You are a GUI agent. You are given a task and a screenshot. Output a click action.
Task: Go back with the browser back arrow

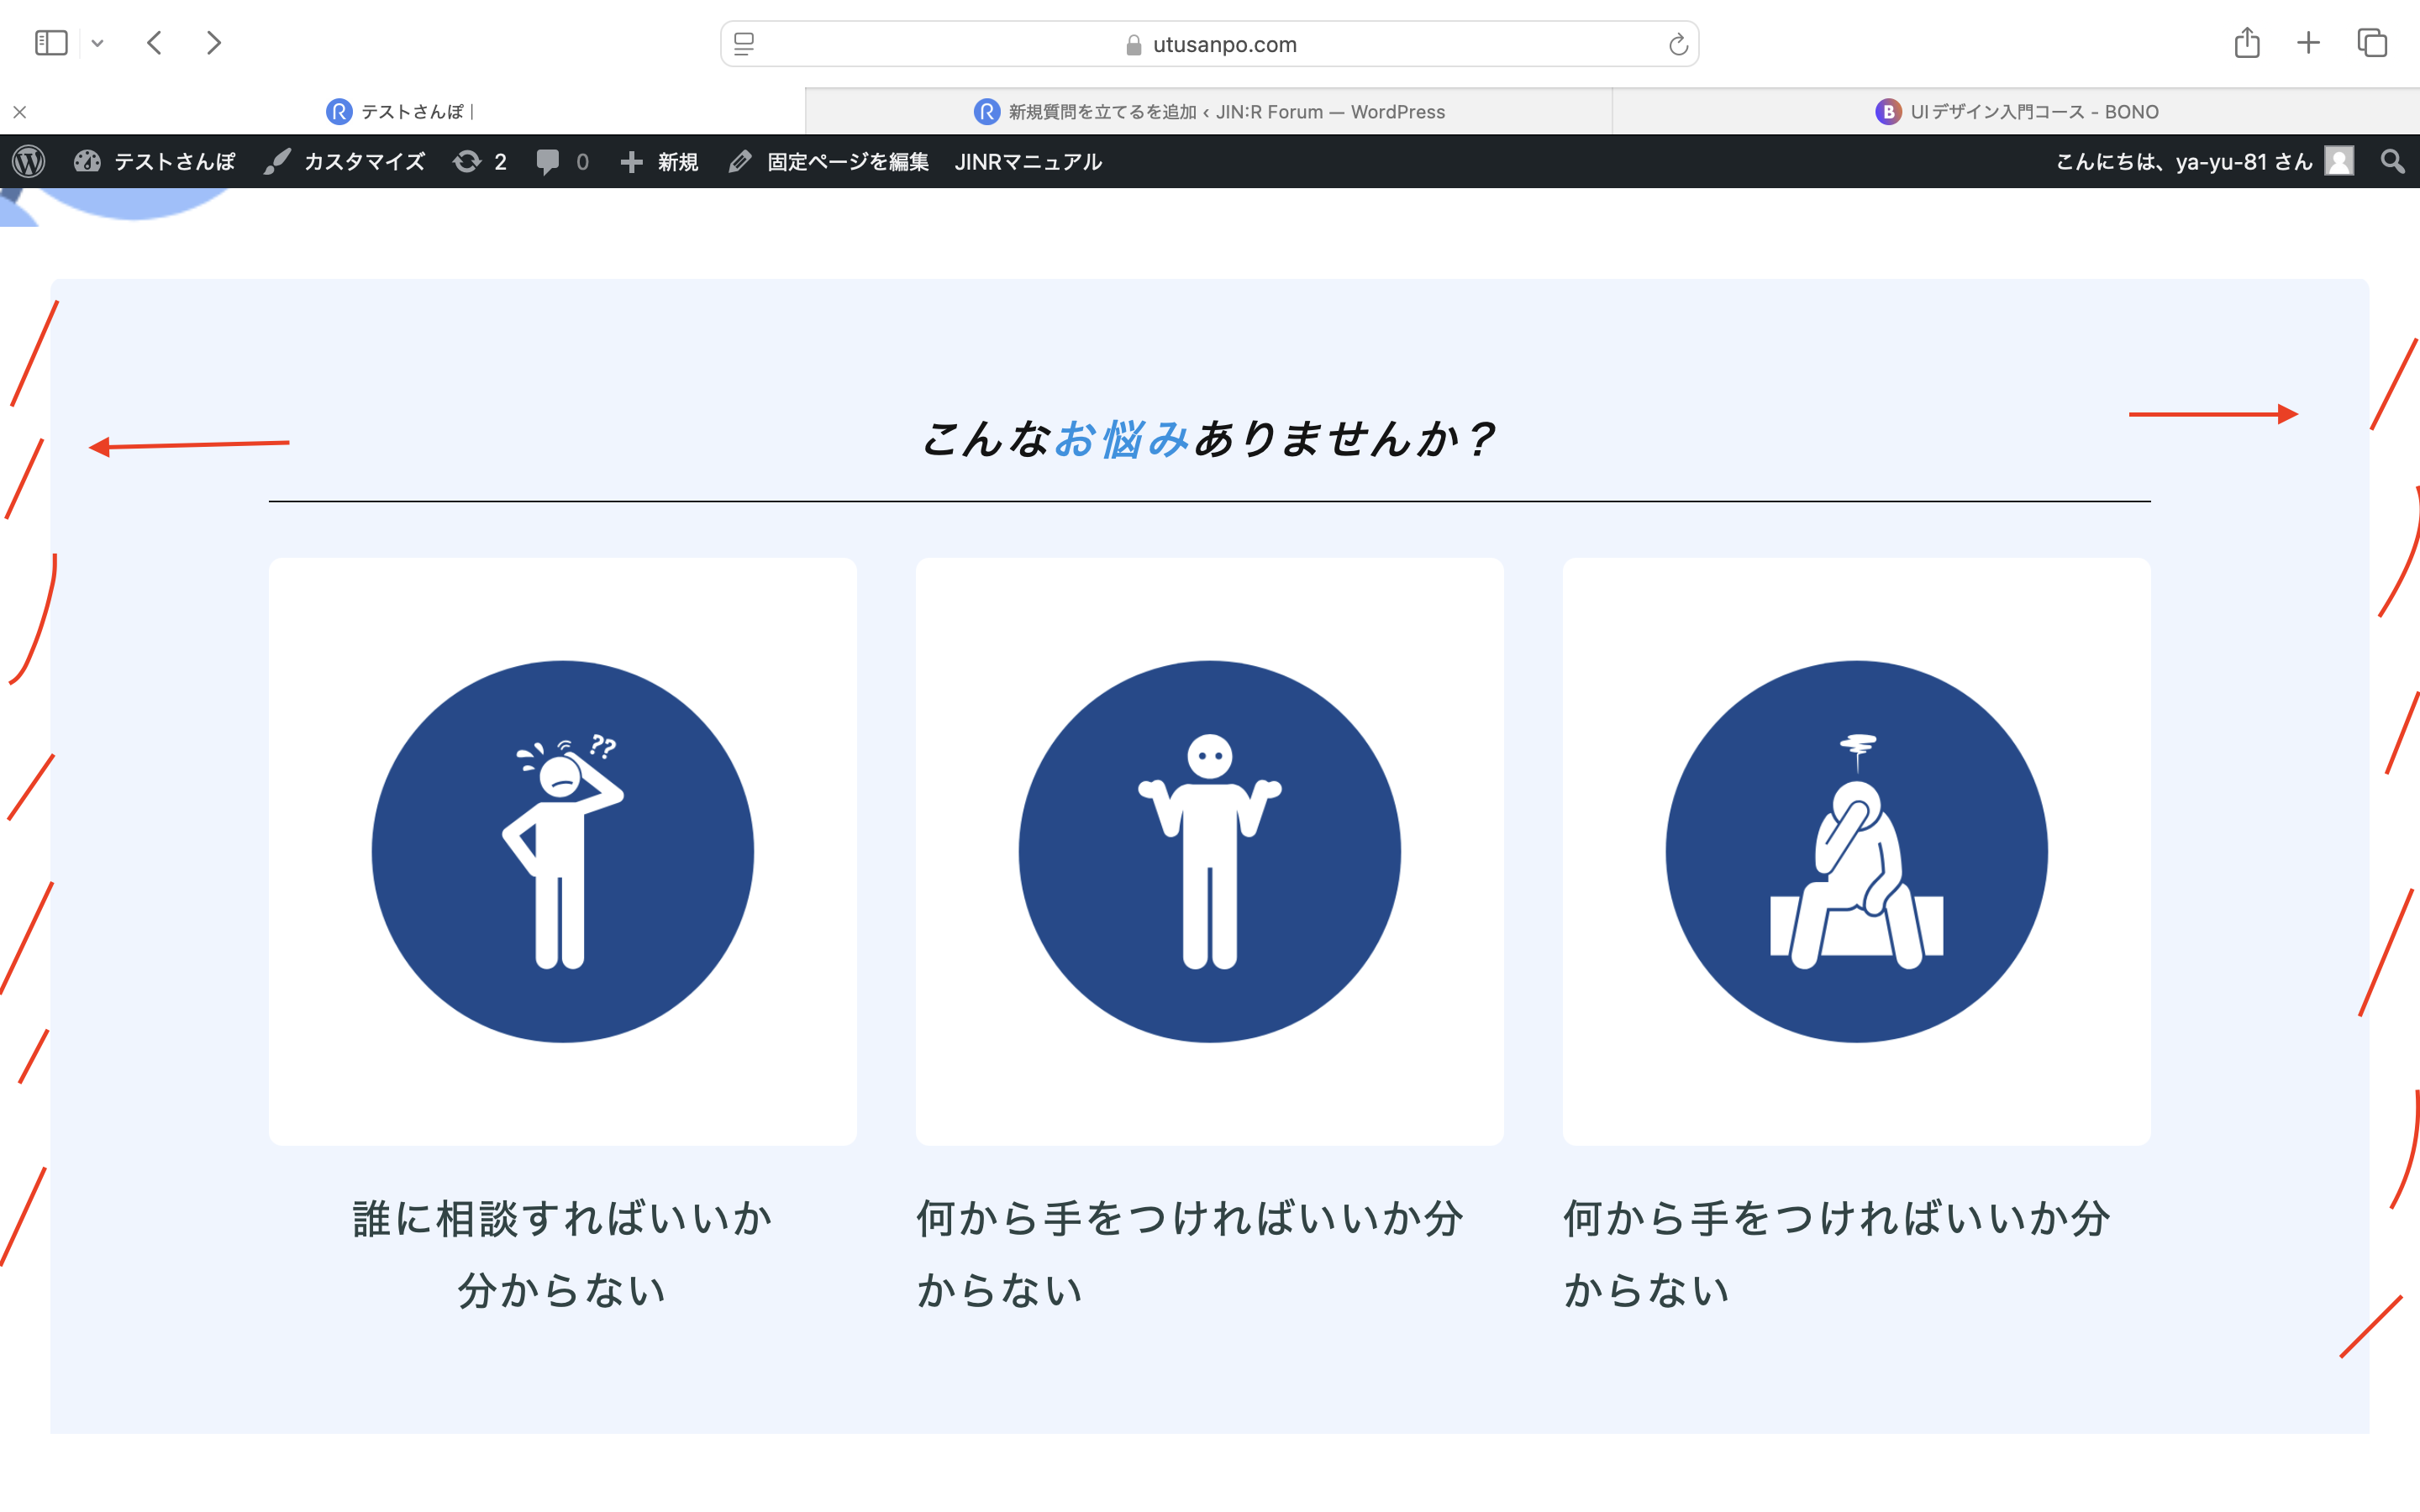coord(154,43)
